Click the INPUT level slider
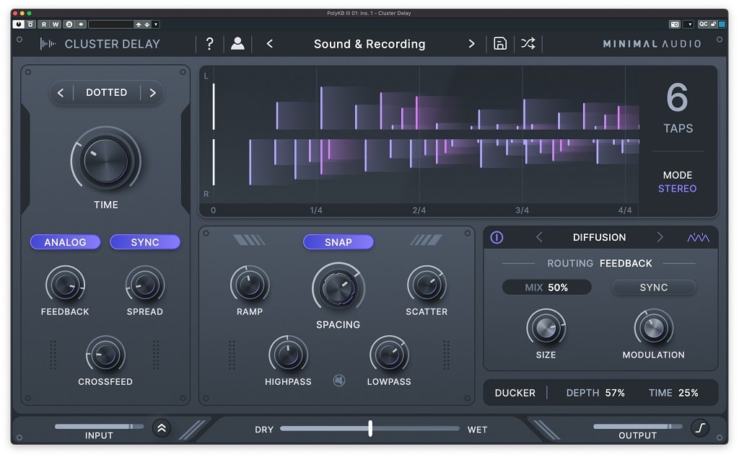The height and width of the screenshot is (457, 739). click(x=100, y=427)
